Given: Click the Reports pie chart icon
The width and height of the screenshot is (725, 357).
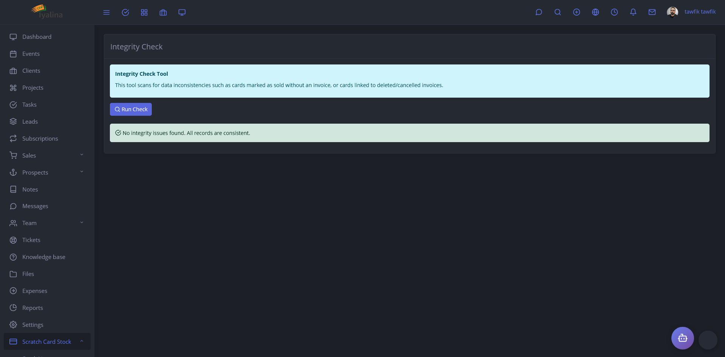Looking at the screenshot, I should pyautogui.click(x=13, y=308).
